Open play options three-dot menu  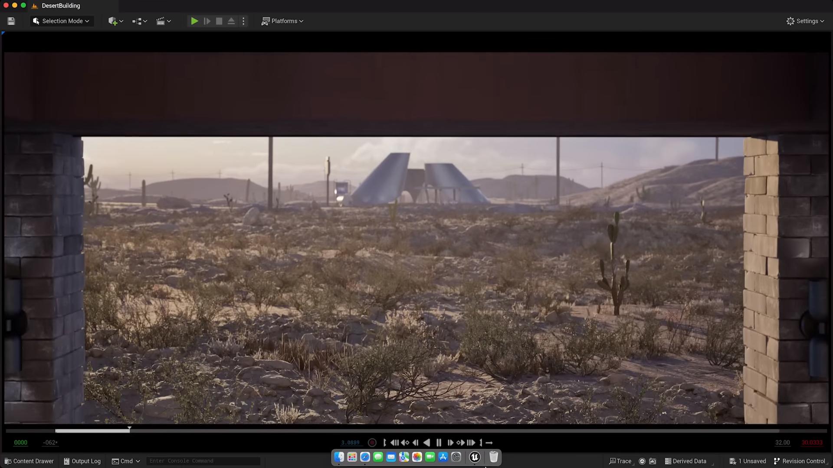[x=243, y=21]
